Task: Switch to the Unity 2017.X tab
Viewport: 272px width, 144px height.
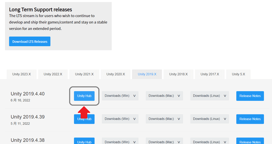Action: pos(210,74)
